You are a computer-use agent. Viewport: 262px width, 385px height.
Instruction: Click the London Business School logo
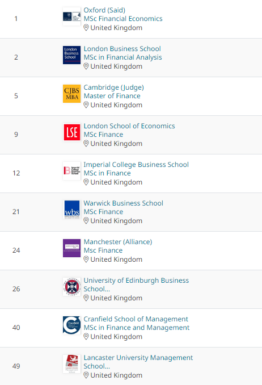coord(71,55)
